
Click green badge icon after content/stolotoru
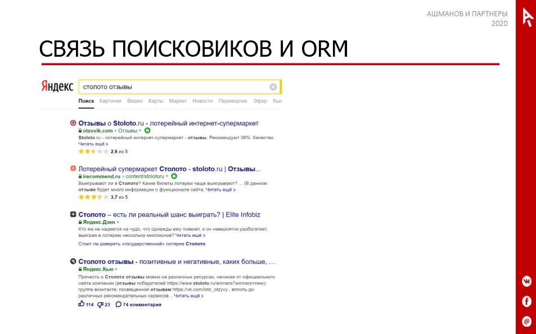click(174, 176)
